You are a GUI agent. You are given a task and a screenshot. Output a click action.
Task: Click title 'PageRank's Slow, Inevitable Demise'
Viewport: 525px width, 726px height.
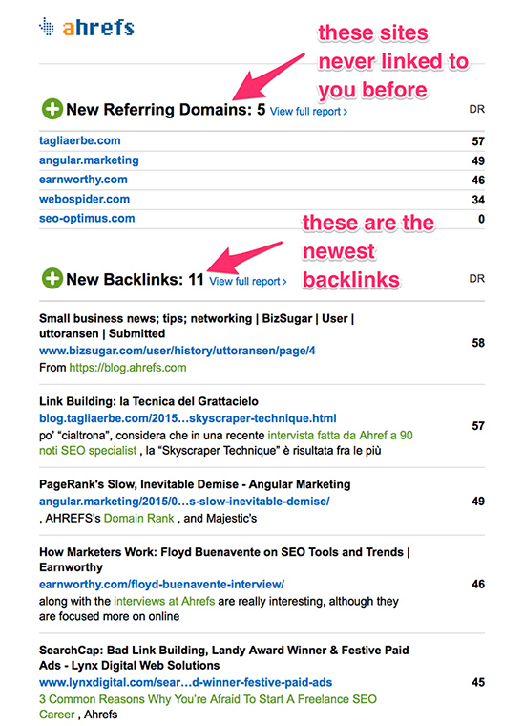[x=195, y=484]
